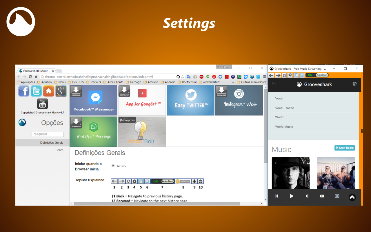Select the Sobre menu item

pos(59,150)
